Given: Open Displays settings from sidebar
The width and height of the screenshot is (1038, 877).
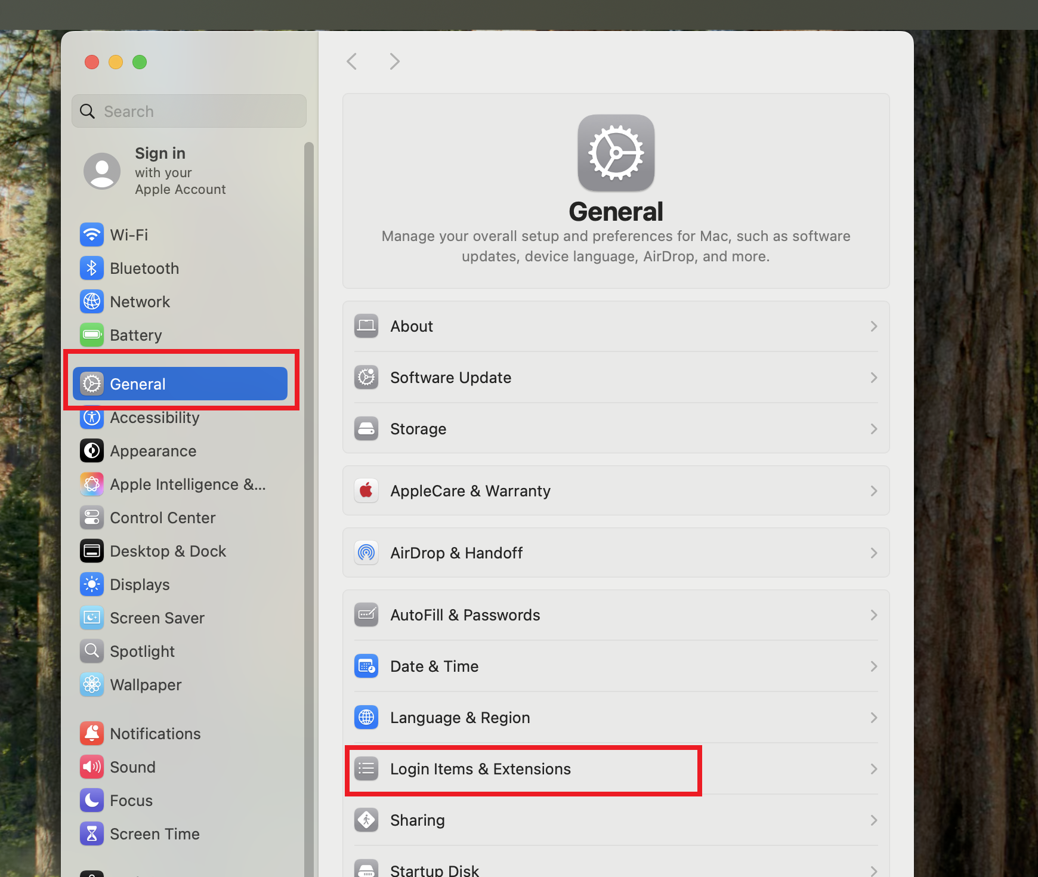Looking at the screenshot, I should [140, 585].
